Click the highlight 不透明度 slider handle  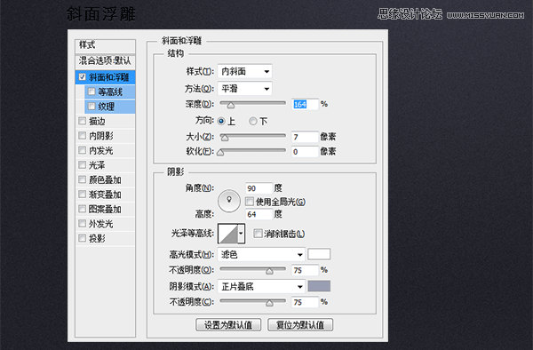click(269, 271)
